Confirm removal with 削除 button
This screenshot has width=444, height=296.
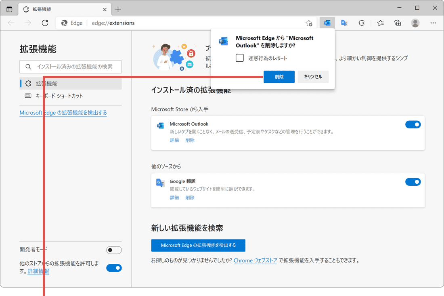[x=279, y=77]
